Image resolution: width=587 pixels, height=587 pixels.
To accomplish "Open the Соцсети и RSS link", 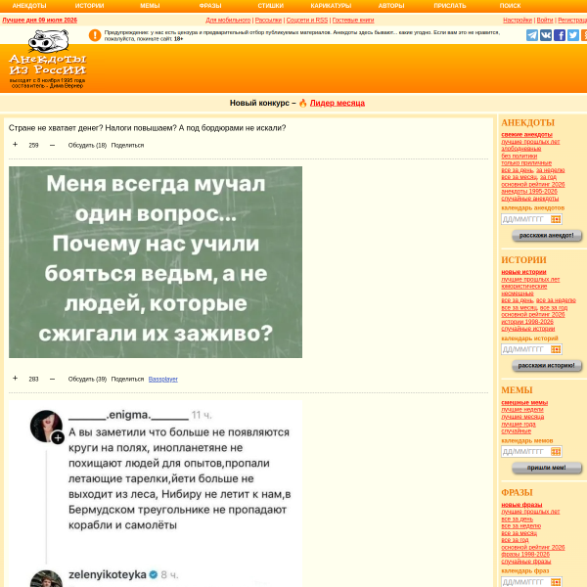I will click(307, 21).
